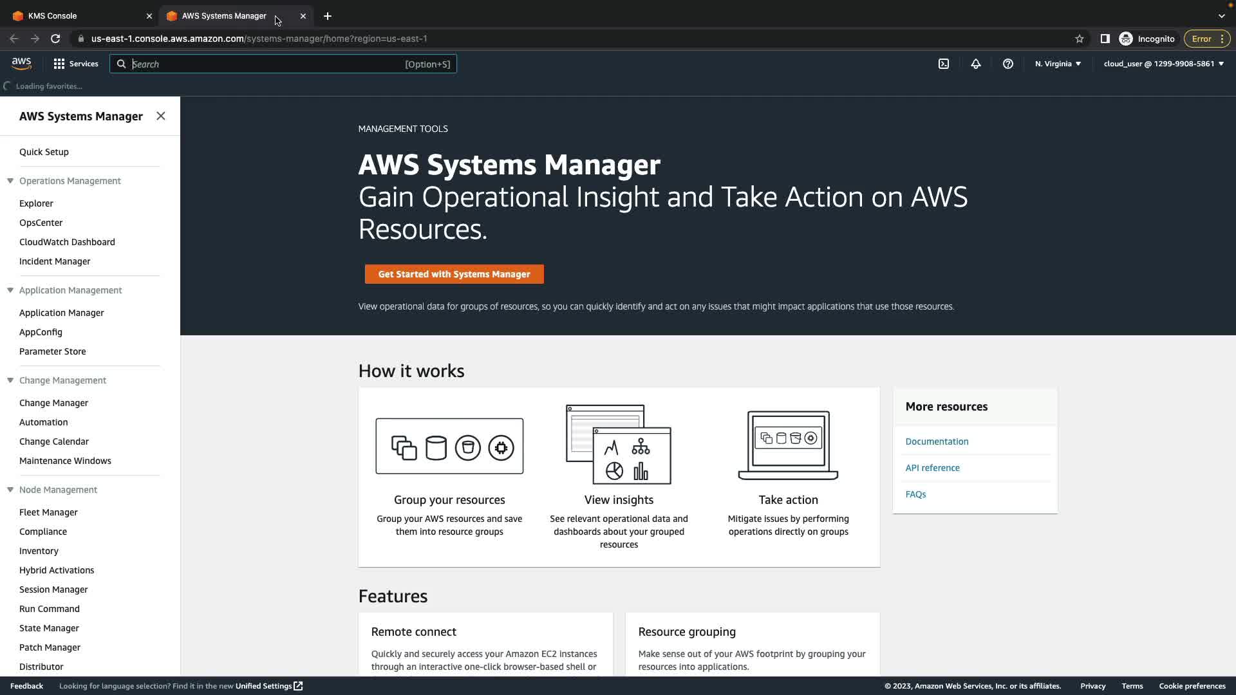Screen dimensions: 1236x695
Task: Click Get Started with Systems Manager
Action: pyautogui.click(x=454, y=274)
